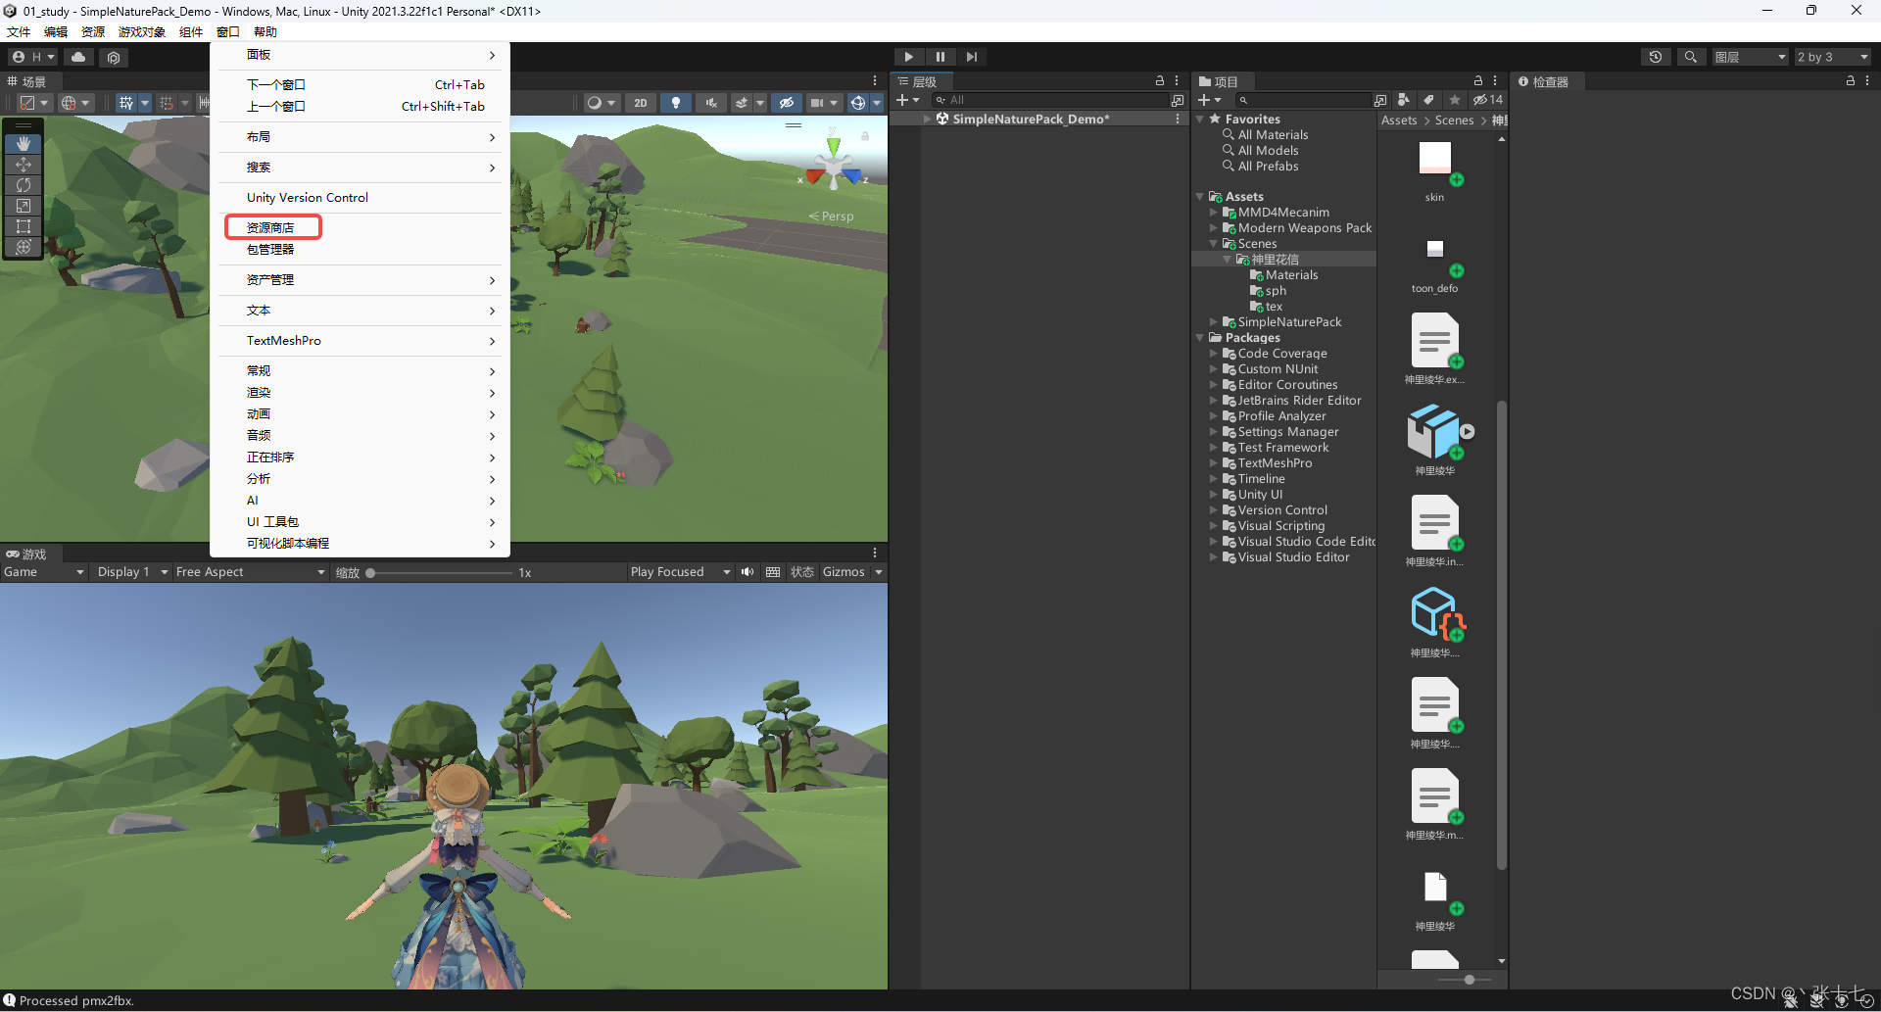Select the Move tool
Viewport: 1881px width, 1012px height.
pyautogui.click(x=24, y=165)
